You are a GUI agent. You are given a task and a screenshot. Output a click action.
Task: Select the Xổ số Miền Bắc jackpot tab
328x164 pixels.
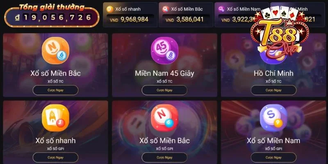coord(186,15)
